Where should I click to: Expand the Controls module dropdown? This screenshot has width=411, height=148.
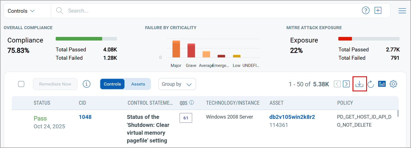(21, 11)
